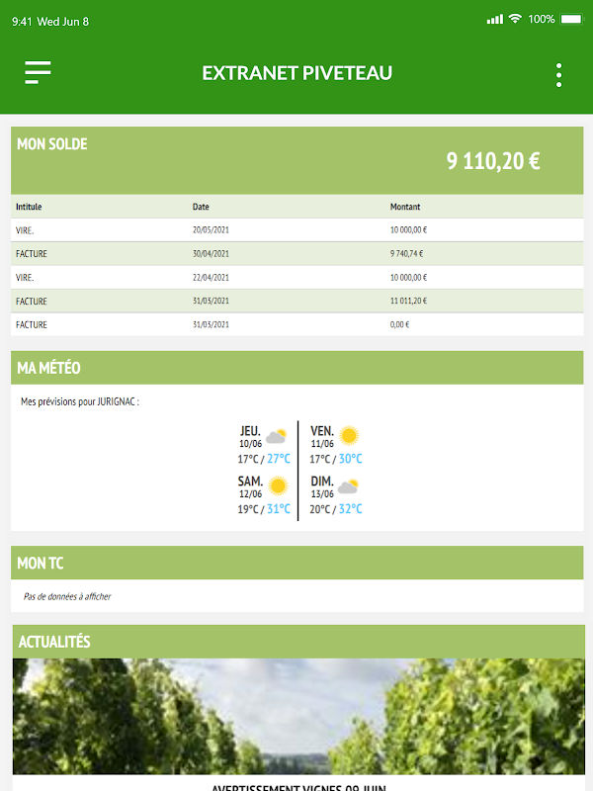Tap the cloudy-sun icon for JEU. 10/06
The height and width of the screenshot is (791, 593).
tap(277, 436)
